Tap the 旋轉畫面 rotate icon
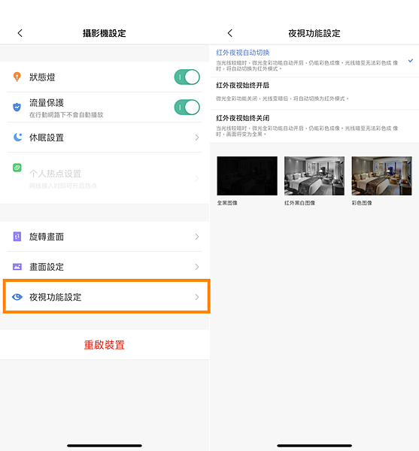Image resolution: width=419 pixels, height=451 pixels. pyautogui.click(x=17, y=237)
